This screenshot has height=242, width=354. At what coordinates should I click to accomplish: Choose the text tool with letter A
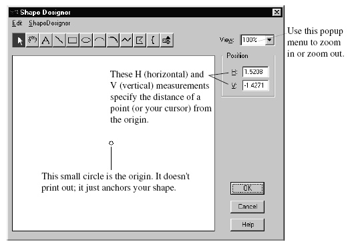click(x=45, y=40)
